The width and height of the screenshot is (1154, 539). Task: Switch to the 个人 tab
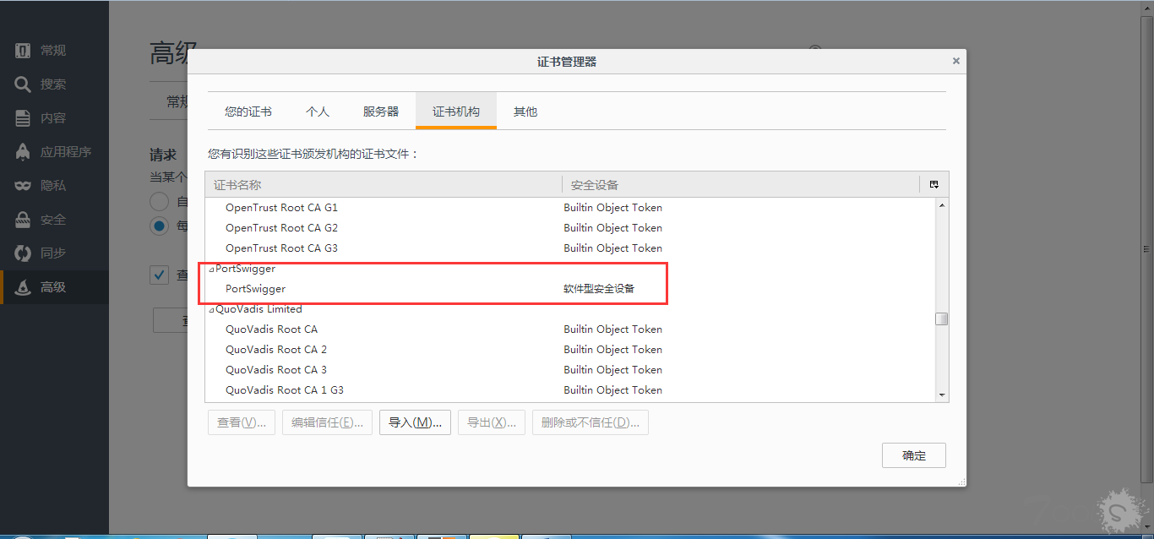pyautogui.click(x=318, y=112)
